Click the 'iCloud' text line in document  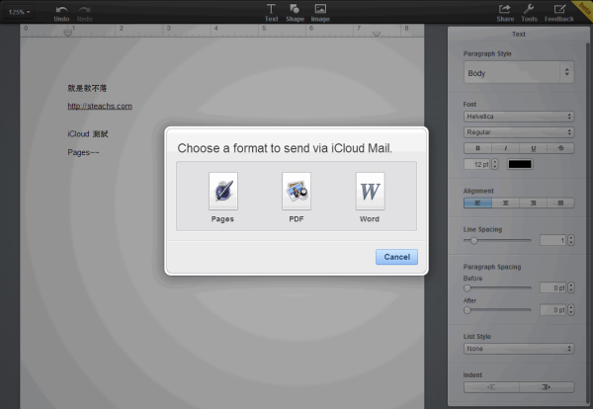click(88, 134)
